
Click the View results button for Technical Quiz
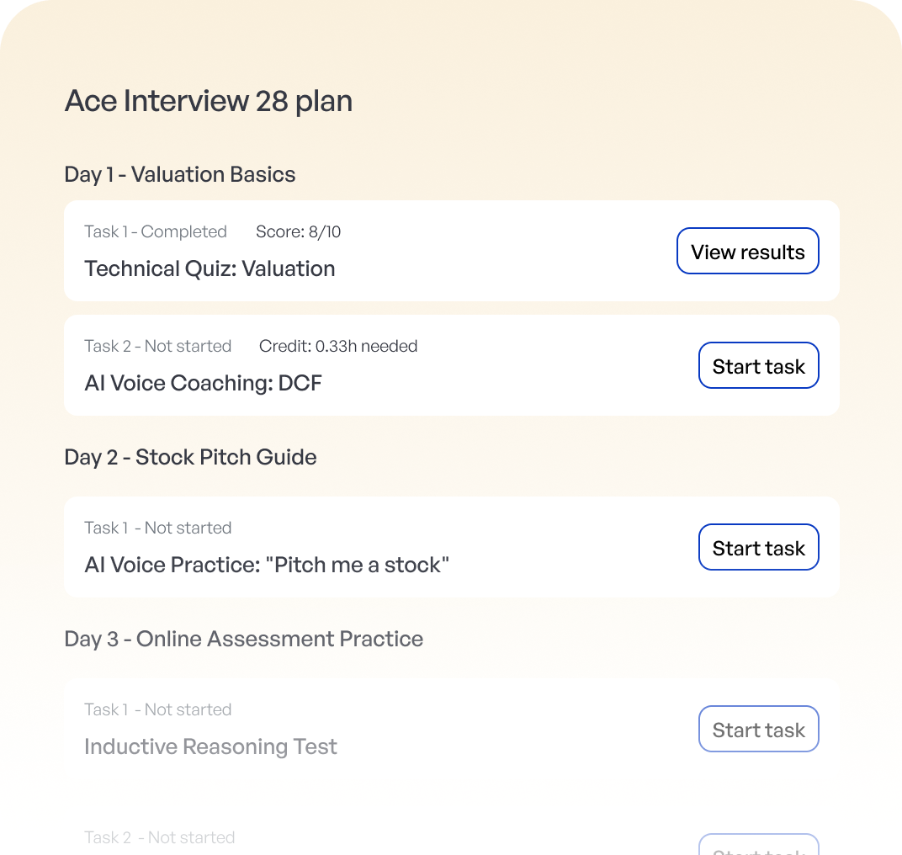coord(747,251)
